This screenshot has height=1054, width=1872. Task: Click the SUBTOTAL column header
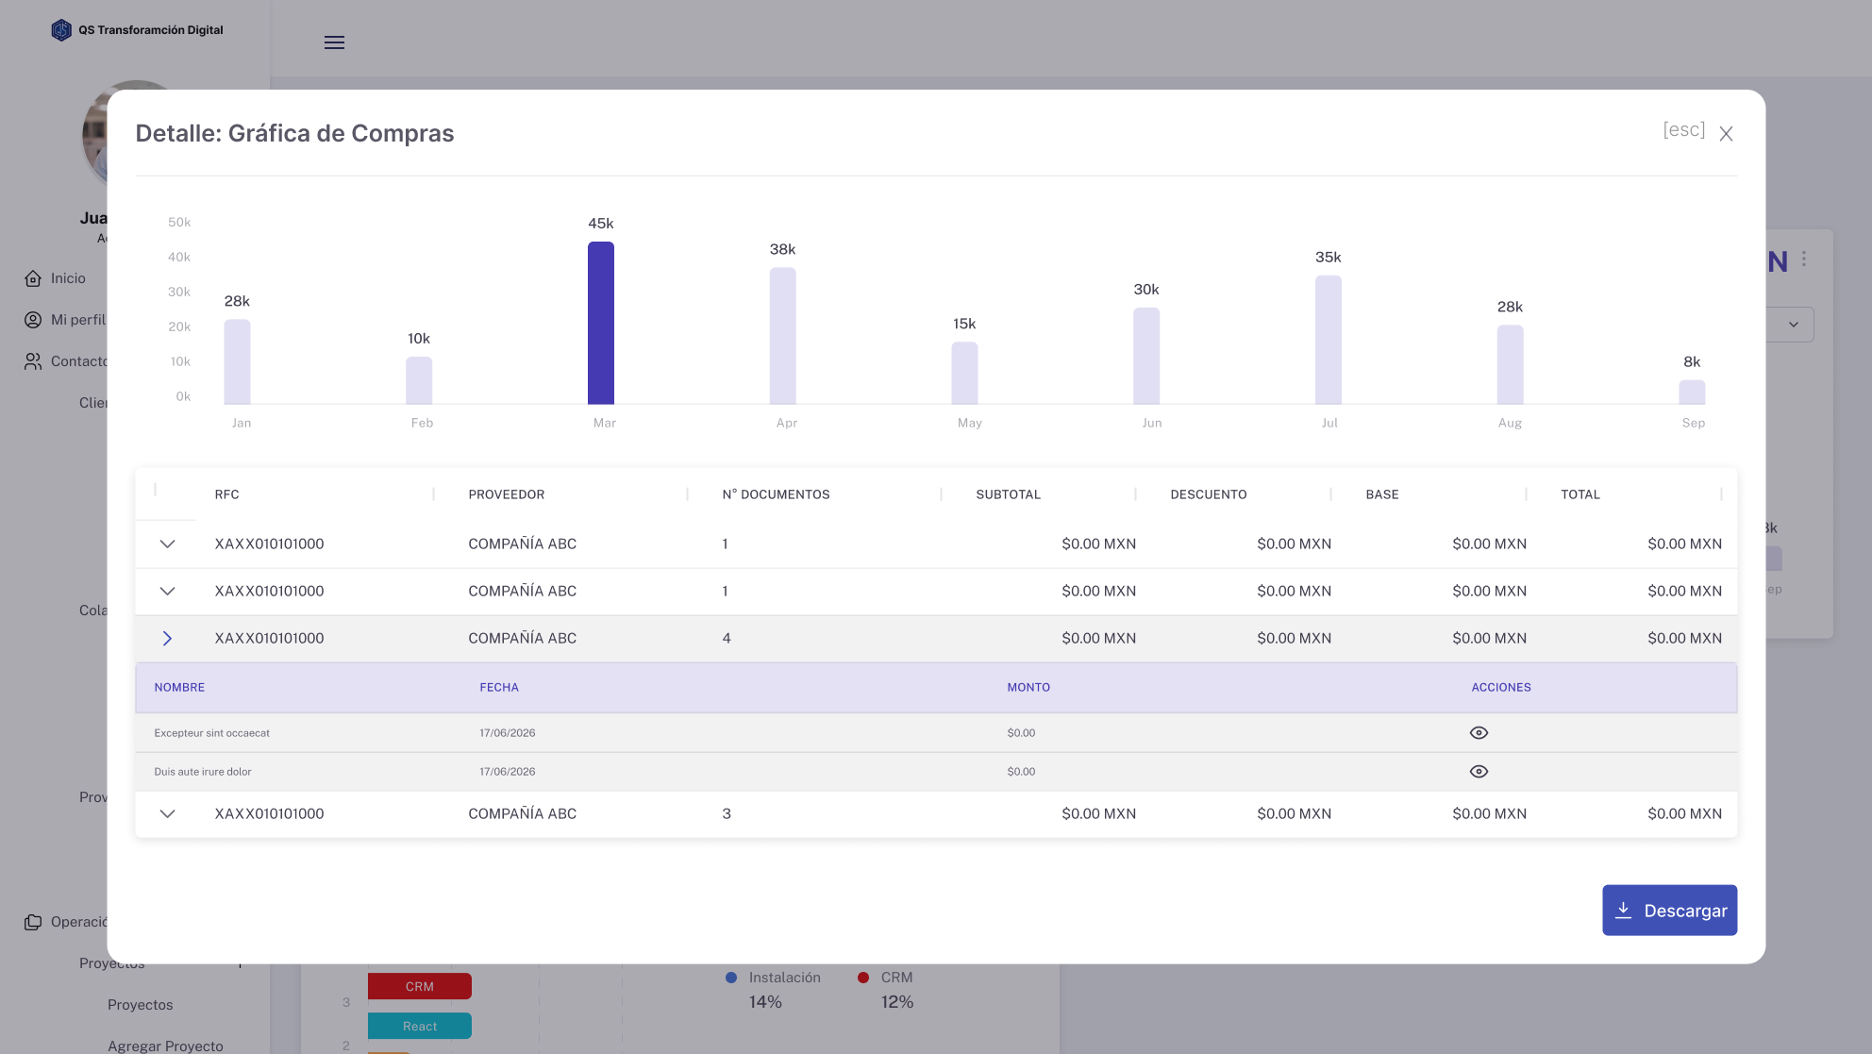pyautogui.click(x=1008, y=494)
